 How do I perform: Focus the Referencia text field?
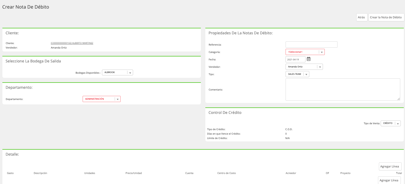[x=311, y=44]
